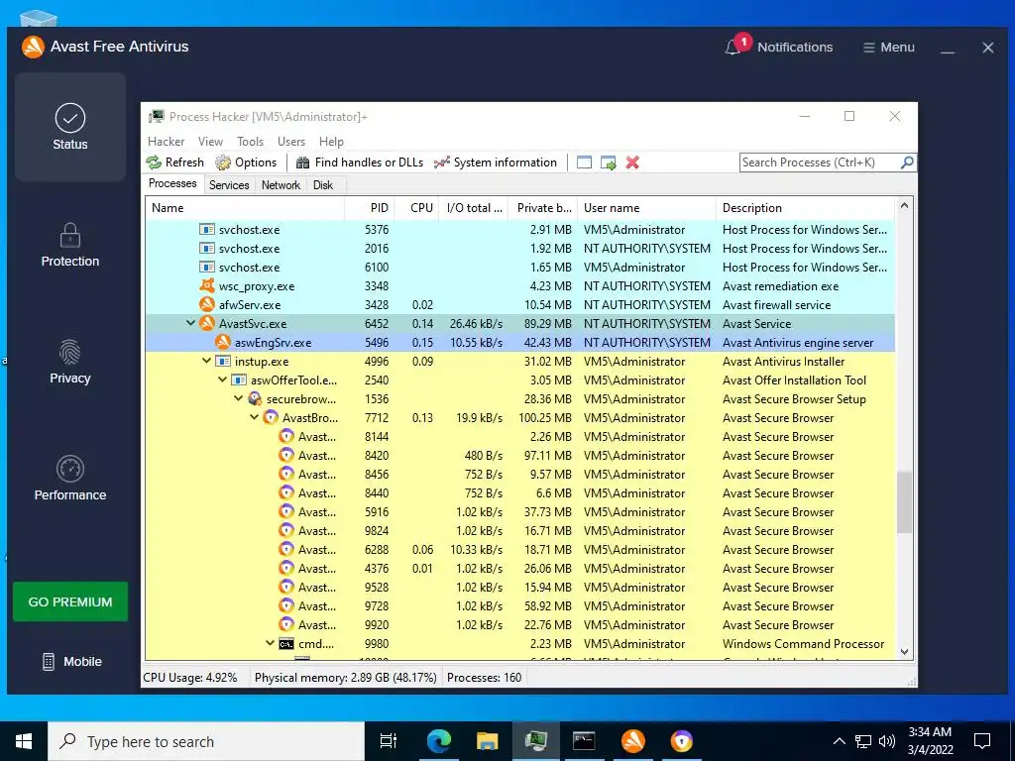This screenshot has width=1015, height=761.
Task: Click the Physical memory status bar entry
Action: point(346,678)
